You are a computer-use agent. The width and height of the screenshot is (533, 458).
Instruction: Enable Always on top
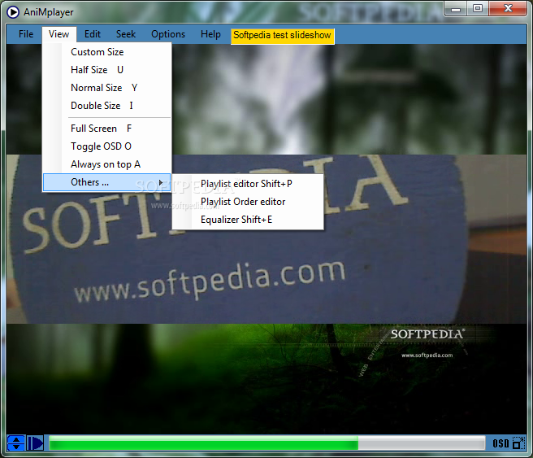coord(106,164)
